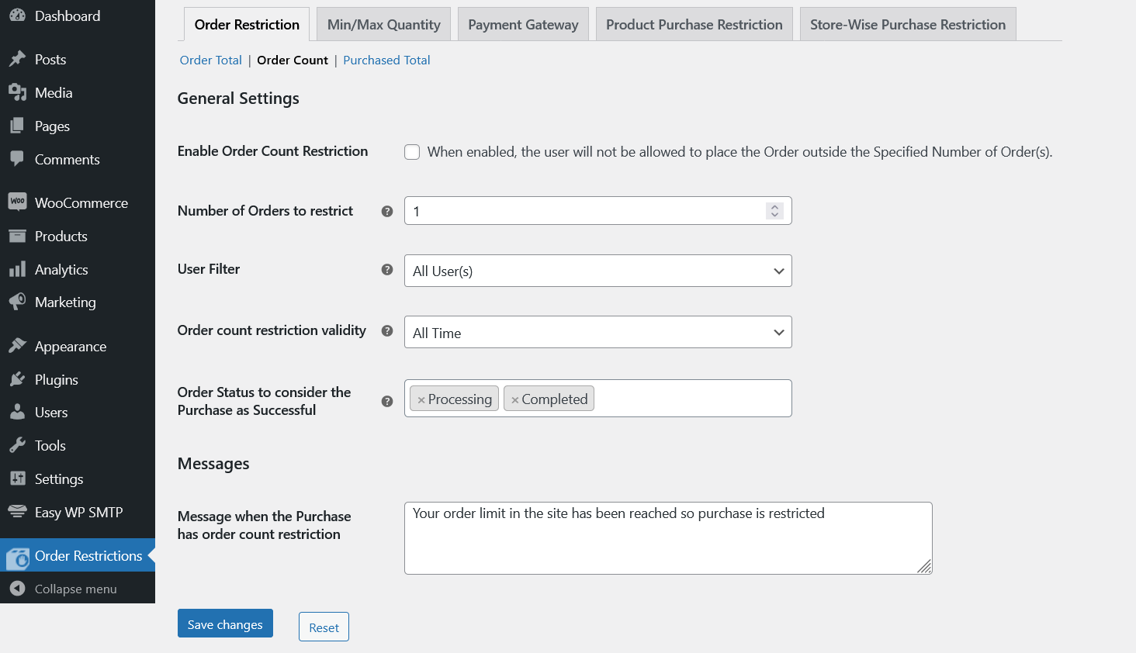Click inside the purchase restriction message box

(667, 537)
